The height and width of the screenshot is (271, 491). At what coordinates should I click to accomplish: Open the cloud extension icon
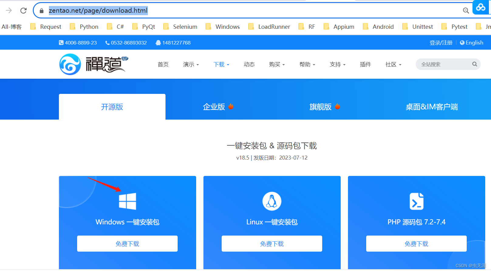(x=481, y=7)
